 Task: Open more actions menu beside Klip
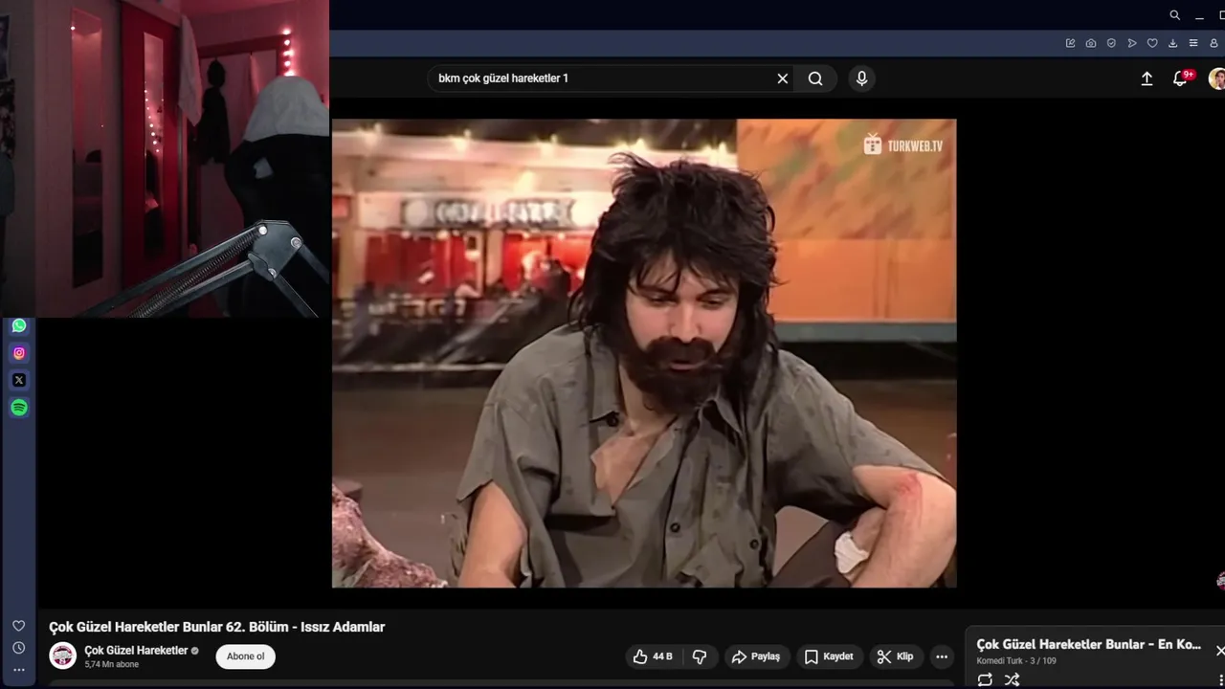point(942,656)
